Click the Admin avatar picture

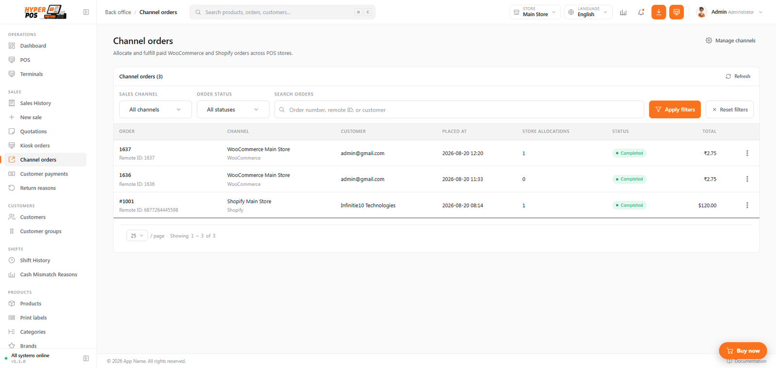(701, 12)
